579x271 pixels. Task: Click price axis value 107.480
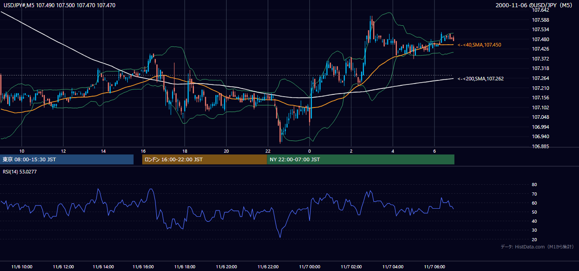coord(540,39)
